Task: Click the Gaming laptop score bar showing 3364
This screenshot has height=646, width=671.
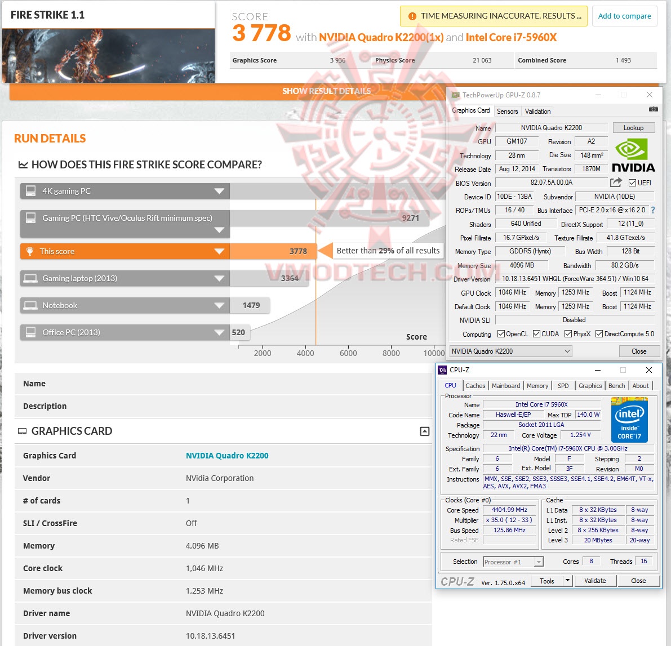Action: pyautogui.click(x=269, y=278)
